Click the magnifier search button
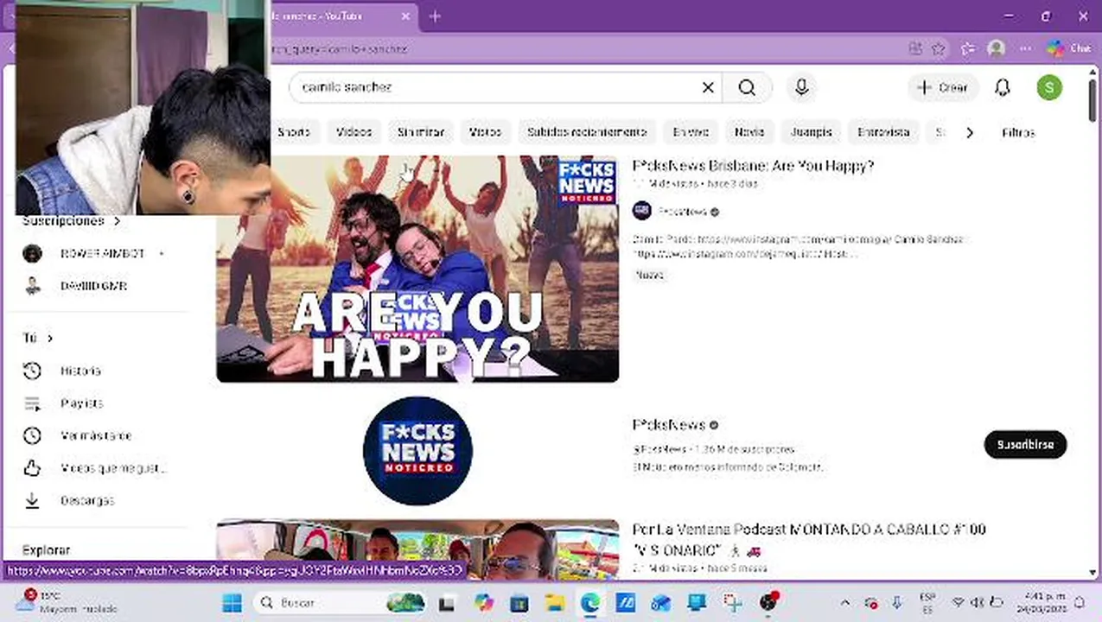1102x622 pixels. pos(747,87)
